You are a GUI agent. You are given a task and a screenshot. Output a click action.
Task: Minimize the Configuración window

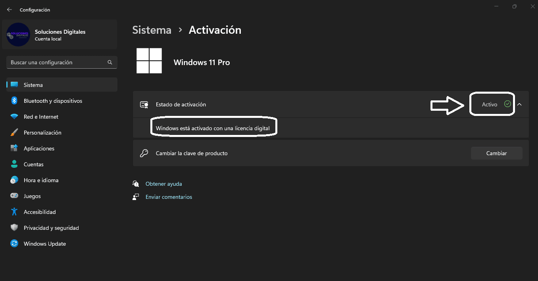point(496,6)
